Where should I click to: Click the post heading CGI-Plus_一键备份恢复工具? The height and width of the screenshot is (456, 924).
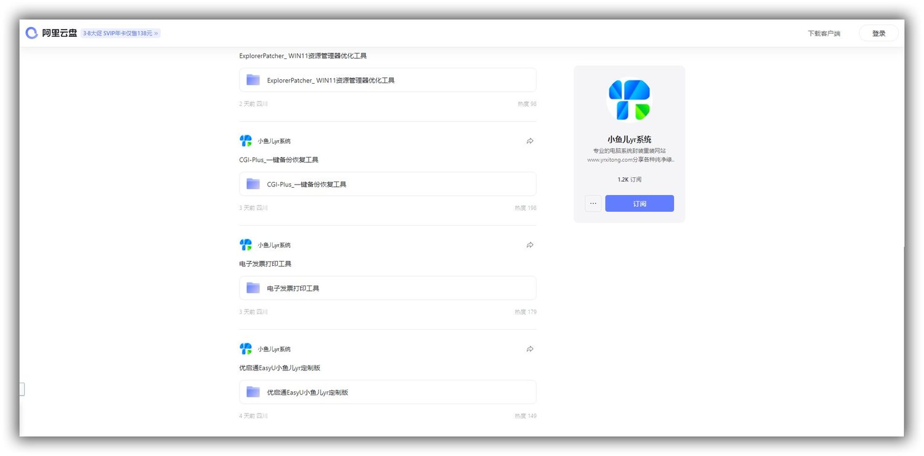point(278,160)
